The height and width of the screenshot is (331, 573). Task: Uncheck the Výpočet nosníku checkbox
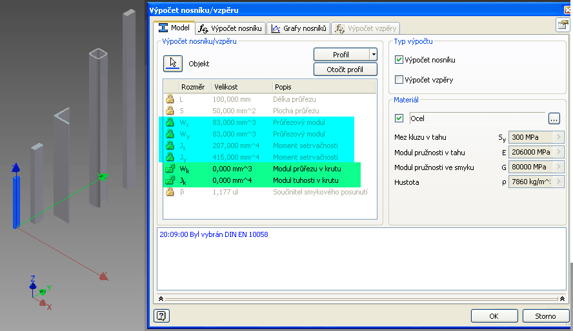pyautogui.click(x=399, y=60)
